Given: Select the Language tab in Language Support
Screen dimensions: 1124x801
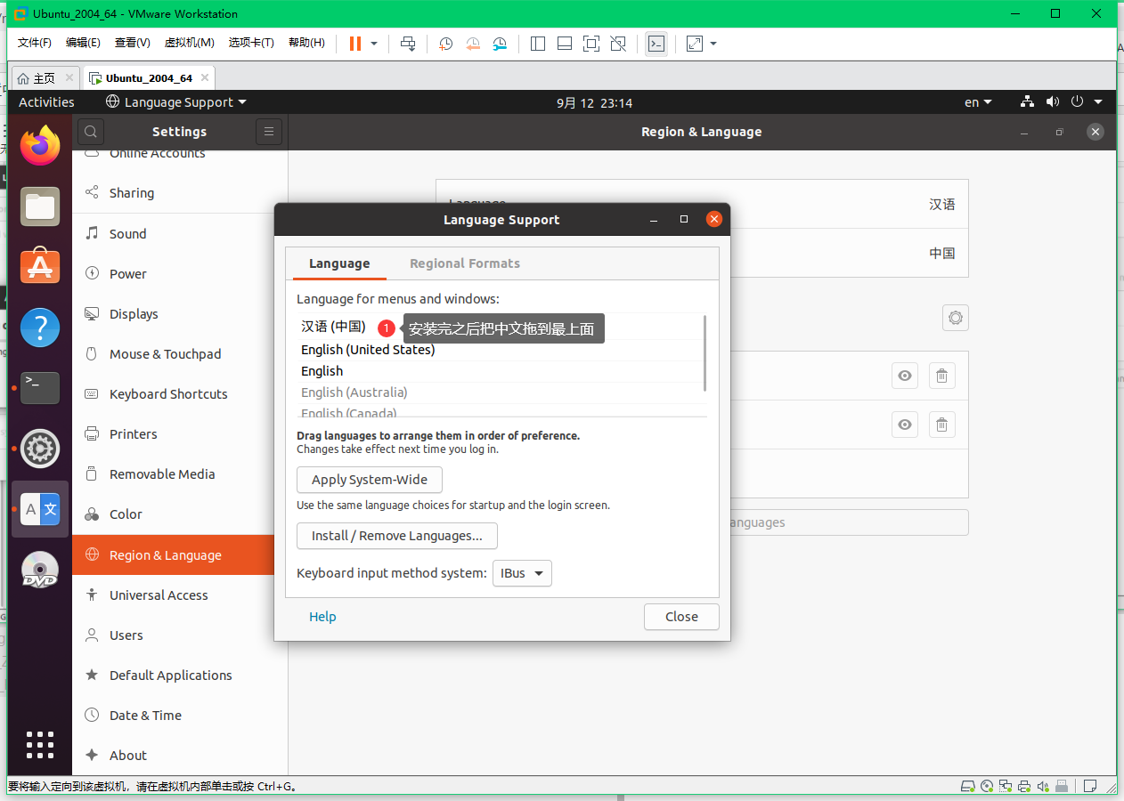Looking at the screenshot, I should (x=339, y=263).
